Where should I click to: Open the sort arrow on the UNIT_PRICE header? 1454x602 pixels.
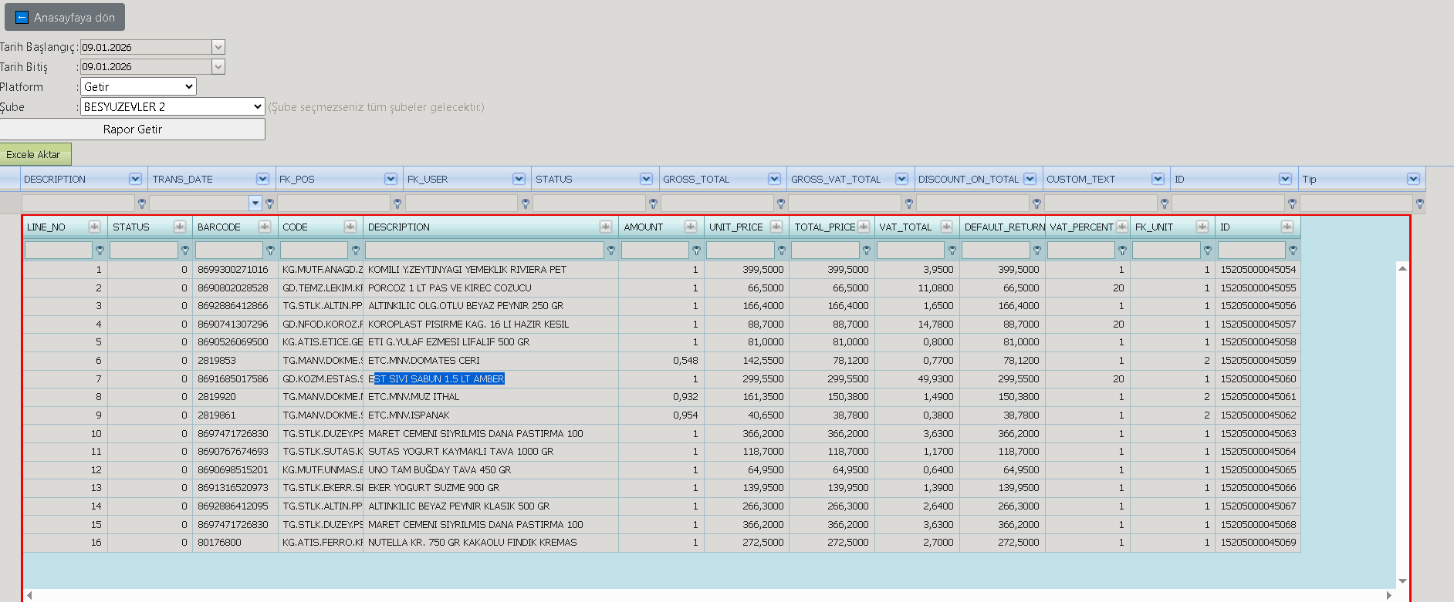(x=776, y=227)
